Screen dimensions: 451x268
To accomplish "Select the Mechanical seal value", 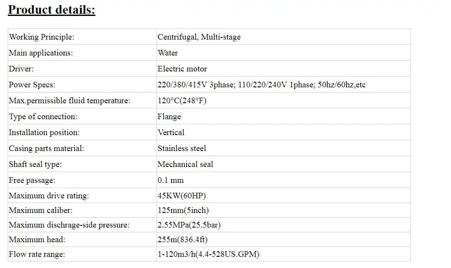I will (x=185, y=164).
